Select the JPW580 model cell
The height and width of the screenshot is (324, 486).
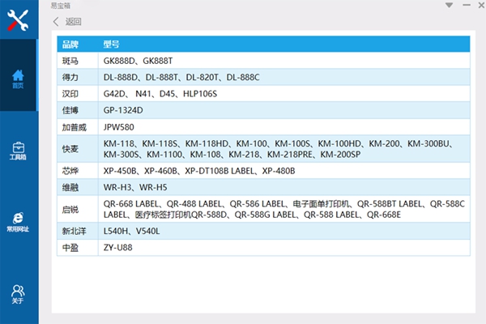coord(284,127)
